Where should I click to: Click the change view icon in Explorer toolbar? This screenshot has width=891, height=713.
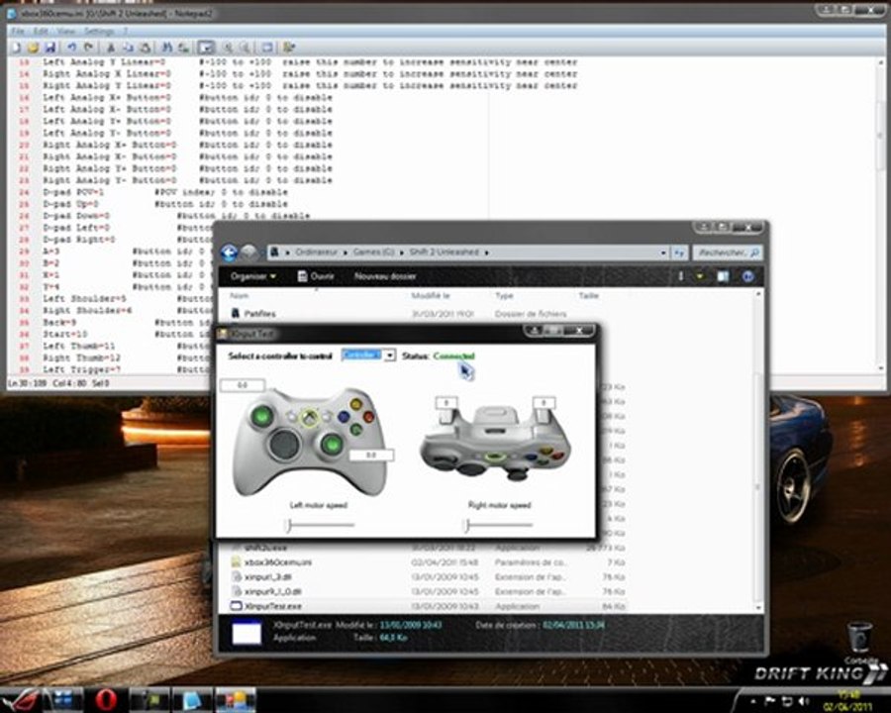[x=681, y=276]
